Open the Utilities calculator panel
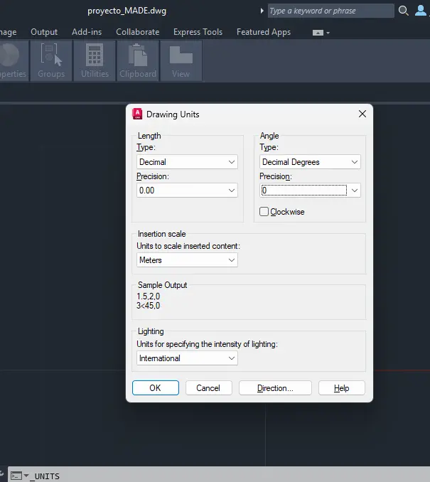The width and height of the screenshot is (430, 482). (95, 61)
